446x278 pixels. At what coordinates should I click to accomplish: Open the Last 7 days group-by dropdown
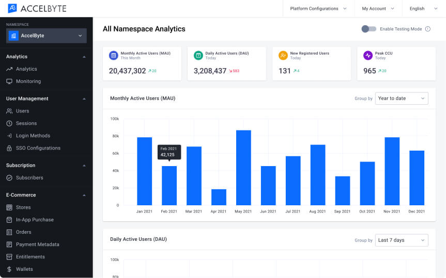click(402, 240)
